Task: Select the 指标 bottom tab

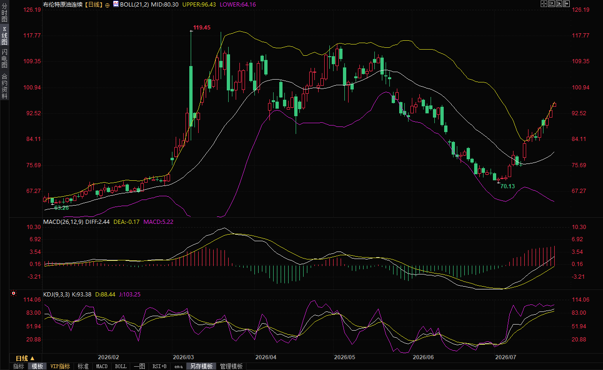Action: click(18, 366)
